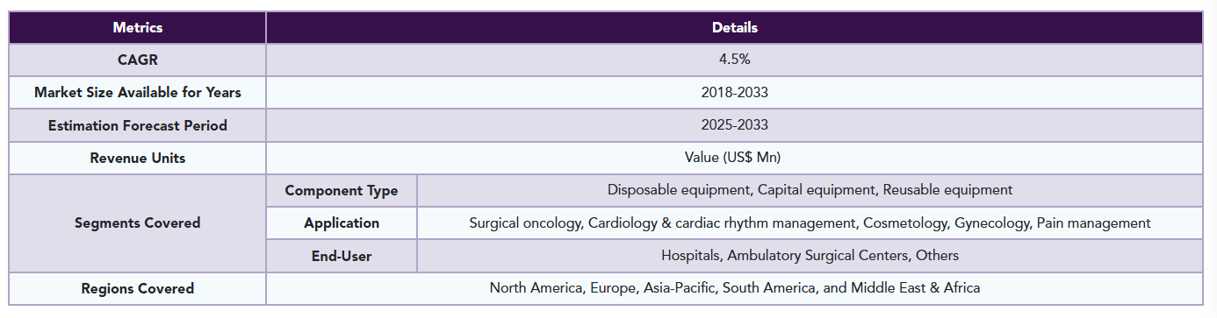Image resolution: width=1217 pixels, height=318 pixels.
Task: Click the North America regions list
Action: (735, 288)
